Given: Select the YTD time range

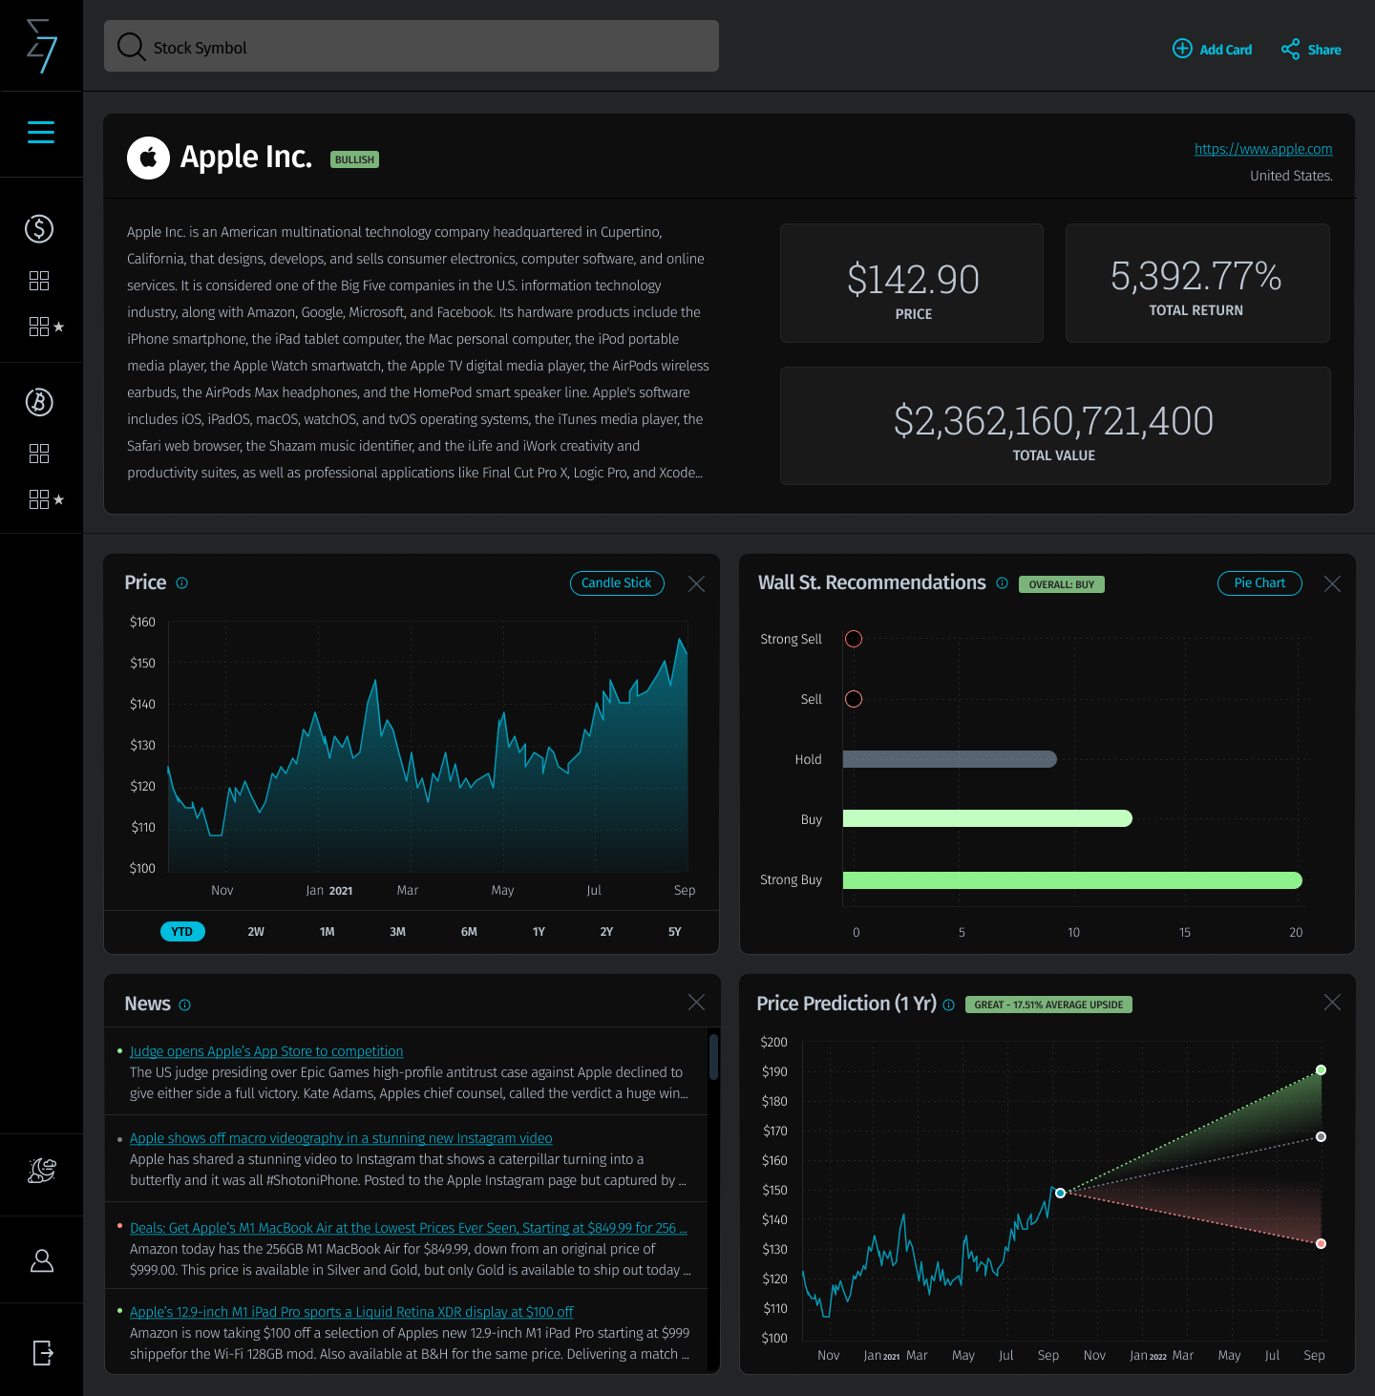Looking at the screenshot, I should 182,931.
